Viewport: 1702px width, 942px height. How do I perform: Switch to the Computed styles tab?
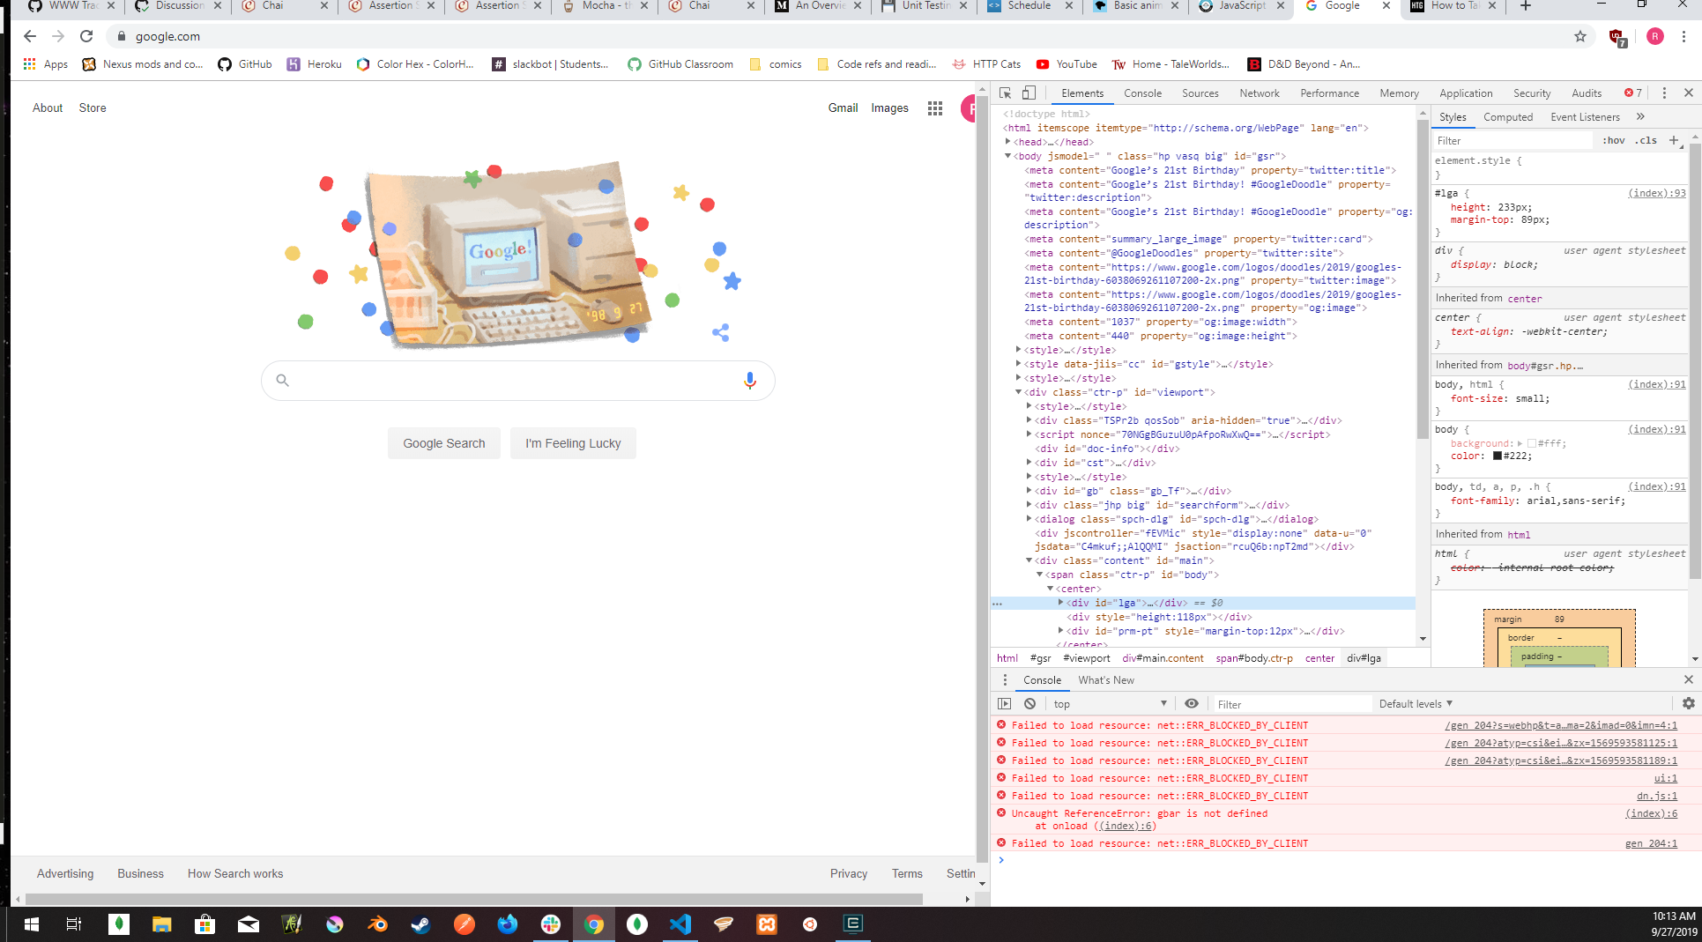1508,117
